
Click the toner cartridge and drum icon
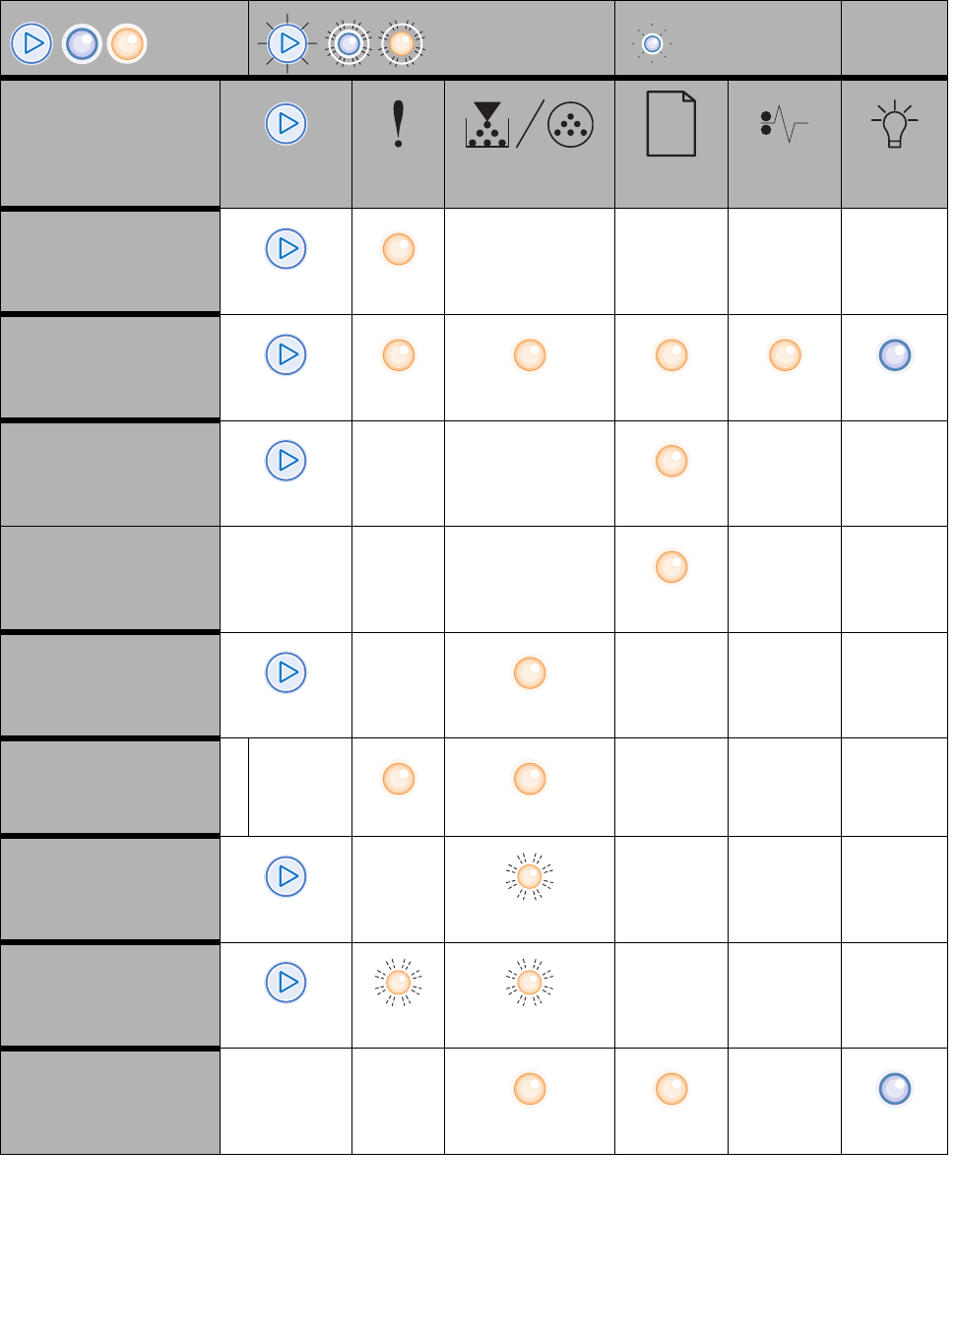(x=529, y=125)
